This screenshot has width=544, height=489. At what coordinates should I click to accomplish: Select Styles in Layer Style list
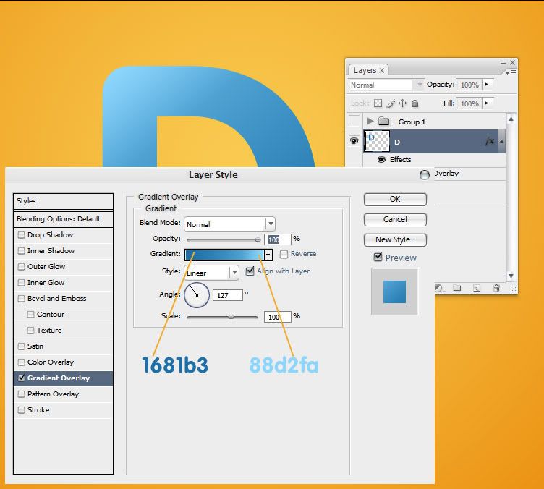coord(63,201)
